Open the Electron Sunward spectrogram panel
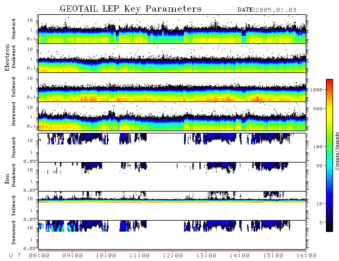 point(172,29)
